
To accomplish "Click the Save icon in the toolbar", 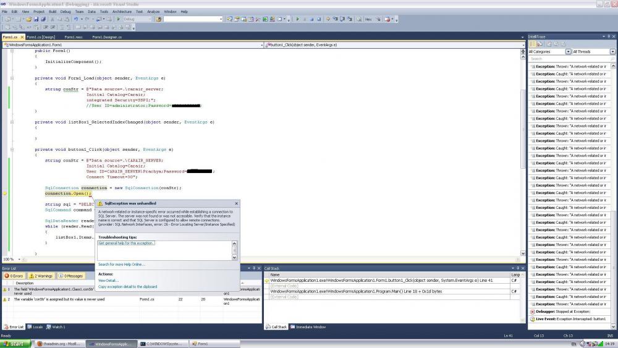I will pyautogui.click(x=36, y=19).
